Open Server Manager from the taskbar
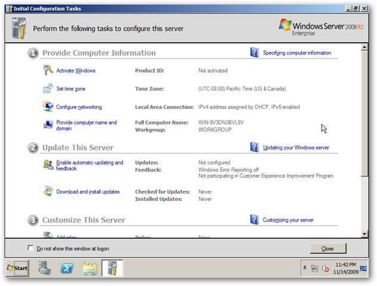Image resolution: width=377 pixels, height=286 pixels. [44, 268]
